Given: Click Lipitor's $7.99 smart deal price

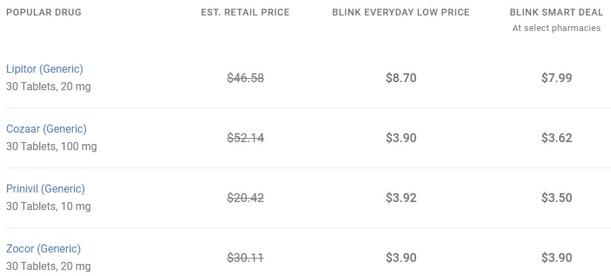Looking at the screenshot, I should tap(556, 78).
